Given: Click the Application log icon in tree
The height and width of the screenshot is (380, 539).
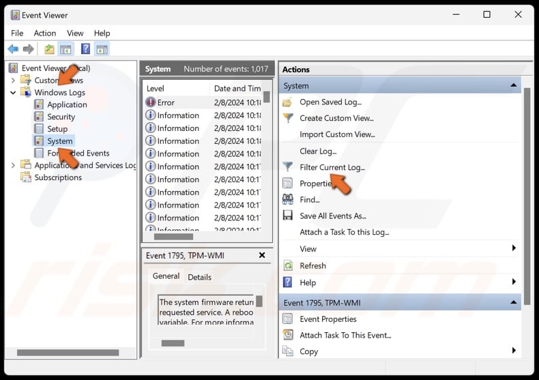Looking at the screenshot, I should point(39,104).
